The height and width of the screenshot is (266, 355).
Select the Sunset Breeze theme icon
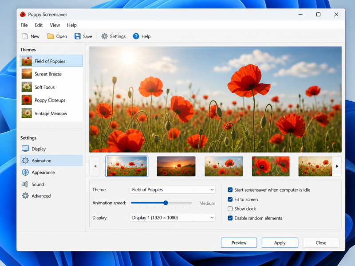[27, 74]
